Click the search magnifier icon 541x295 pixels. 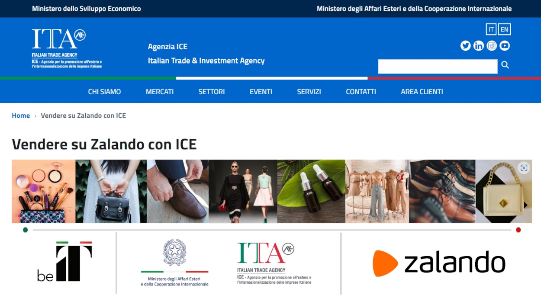click(505, 65)
